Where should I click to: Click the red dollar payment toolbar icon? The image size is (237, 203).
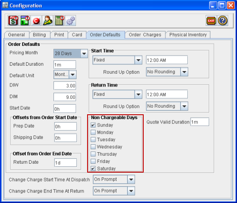click(x=13, y=20)
